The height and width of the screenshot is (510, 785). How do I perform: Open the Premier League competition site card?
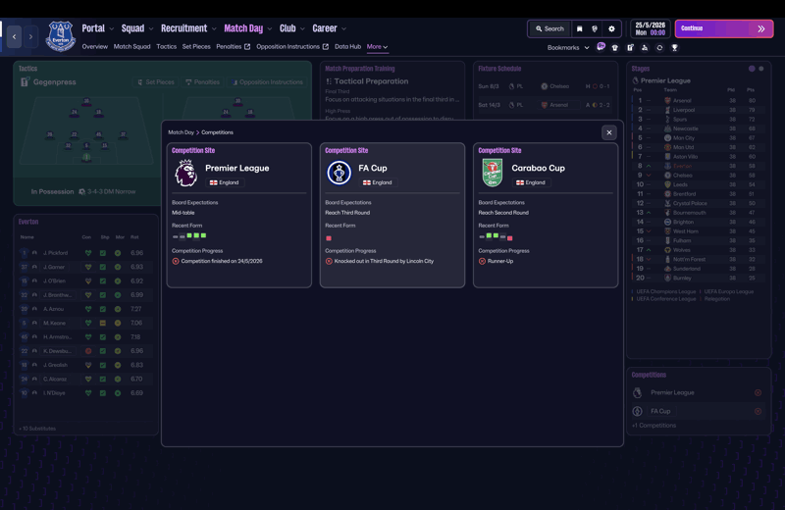click(238, 215)
